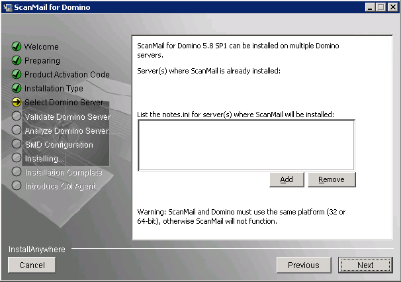
Task: Click the step circle beside Installing...
Action: coord(17,158)
